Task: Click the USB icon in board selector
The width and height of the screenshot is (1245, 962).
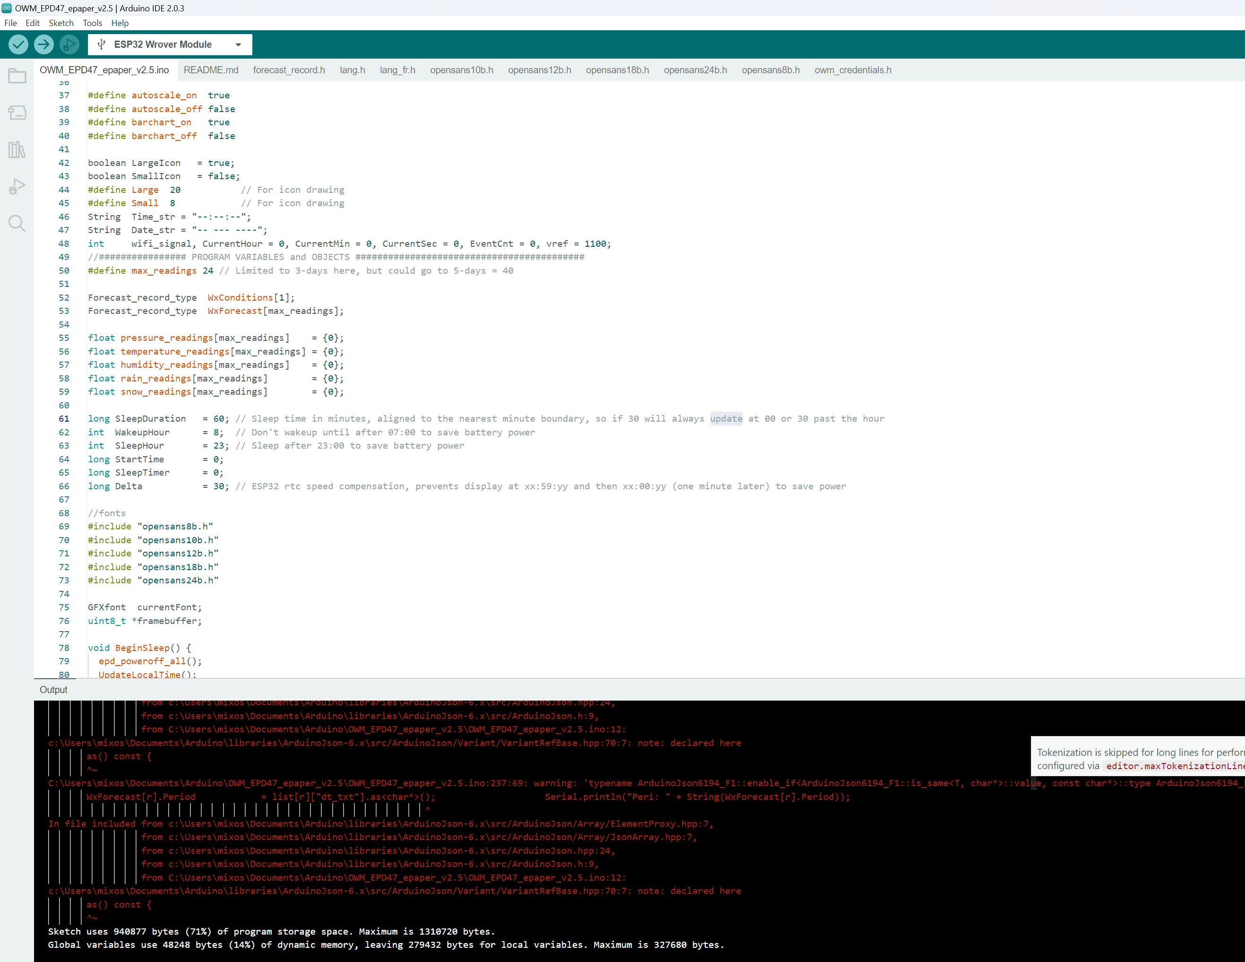Action: point(102,44)
